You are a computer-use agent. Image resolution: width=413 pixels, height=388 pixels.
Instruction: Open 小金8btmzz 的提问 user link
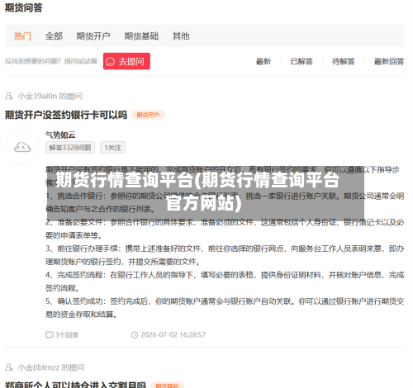51,367
